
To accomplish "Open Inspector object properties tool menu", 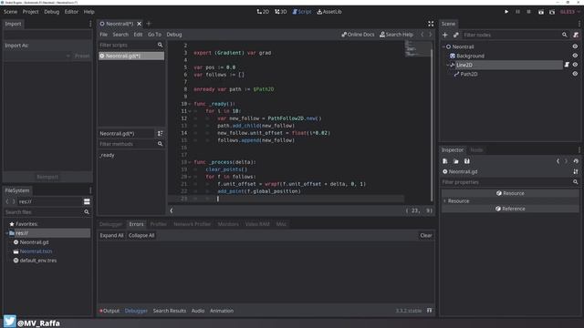I will 576,172.
